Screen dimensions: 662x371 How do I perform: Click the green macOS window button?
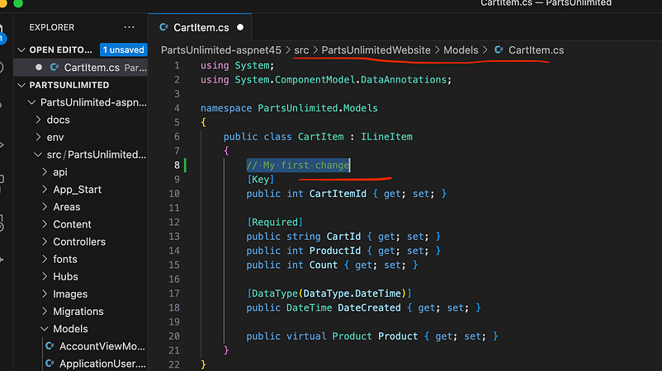point(18,3)
